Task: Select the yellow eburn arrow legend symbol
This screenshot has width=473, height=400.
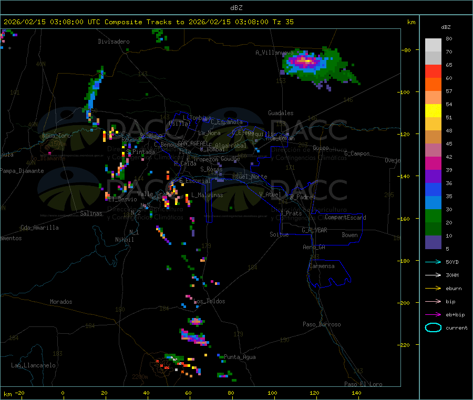Action: tap(433, 289)
